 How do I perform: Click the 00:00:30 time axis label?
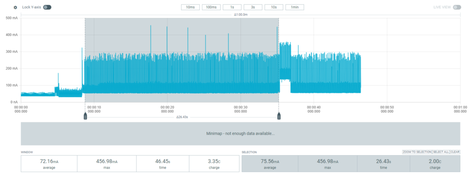coord(240,110)
